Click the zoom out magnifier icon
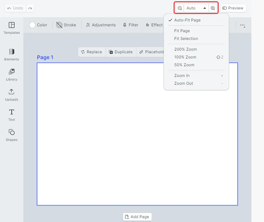The height and width of the screenshot is (222, 264). [180, 8]
